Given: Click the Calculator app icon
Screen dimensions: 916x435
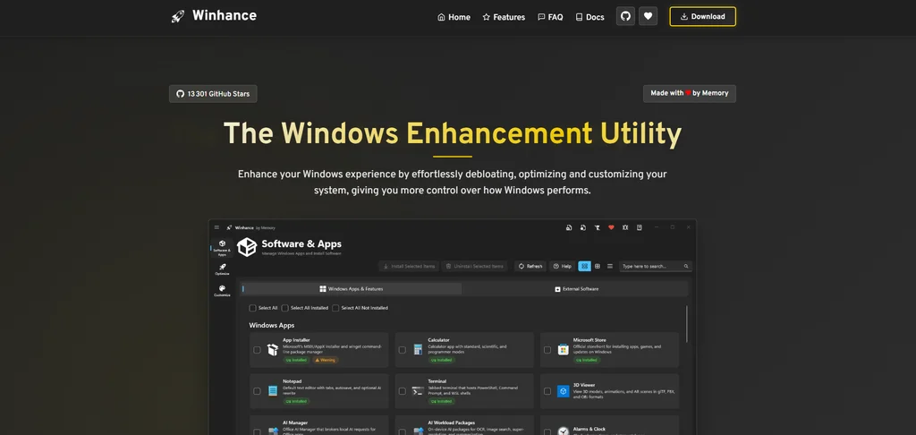Looking at the screenshot, I should [418, 350].
